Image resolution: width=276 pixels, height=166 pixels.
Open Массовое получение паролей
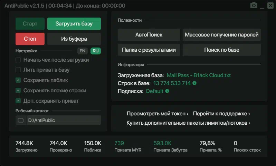(222, 35)
